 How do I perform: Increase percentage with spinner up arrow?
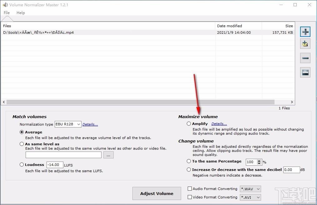click(259, 161)
